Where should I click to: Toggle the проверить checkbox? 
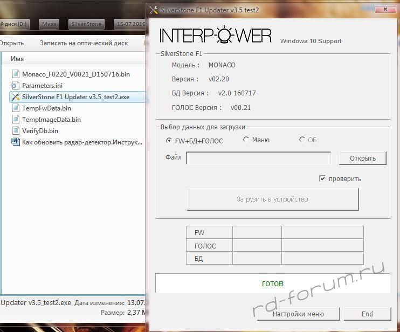(x=322, y=178)
